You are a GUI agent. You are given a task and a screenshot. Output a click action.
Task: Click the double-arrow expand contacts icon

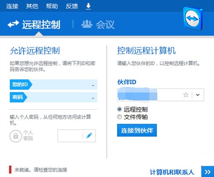click(x=208, y=172)
